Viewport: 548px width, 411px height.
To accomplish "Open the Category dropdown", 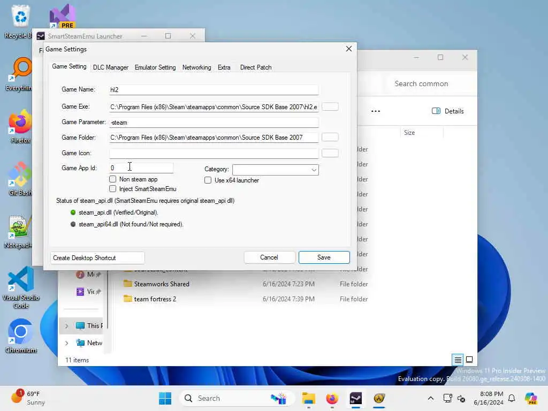I will point(276,170).
